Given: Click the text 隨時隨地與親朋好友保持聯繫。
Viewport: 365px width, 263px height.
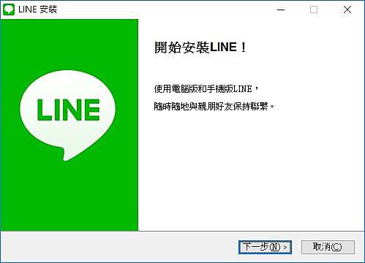Looking at the screenshot, I should point(214,106).
